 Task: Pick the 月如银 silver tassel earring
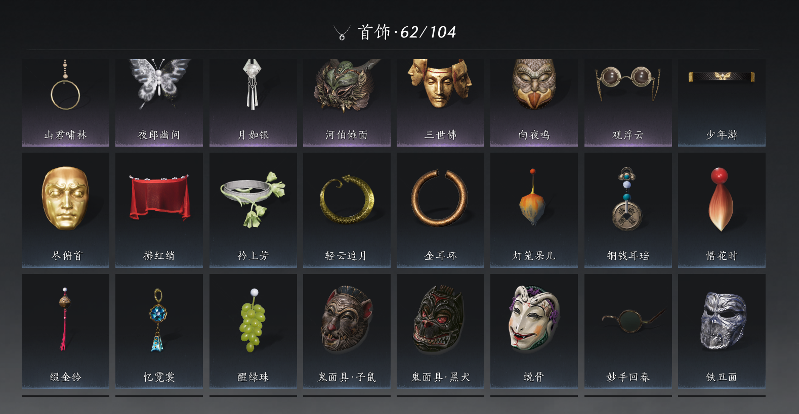pyautogui.click(x=253, y=103)
